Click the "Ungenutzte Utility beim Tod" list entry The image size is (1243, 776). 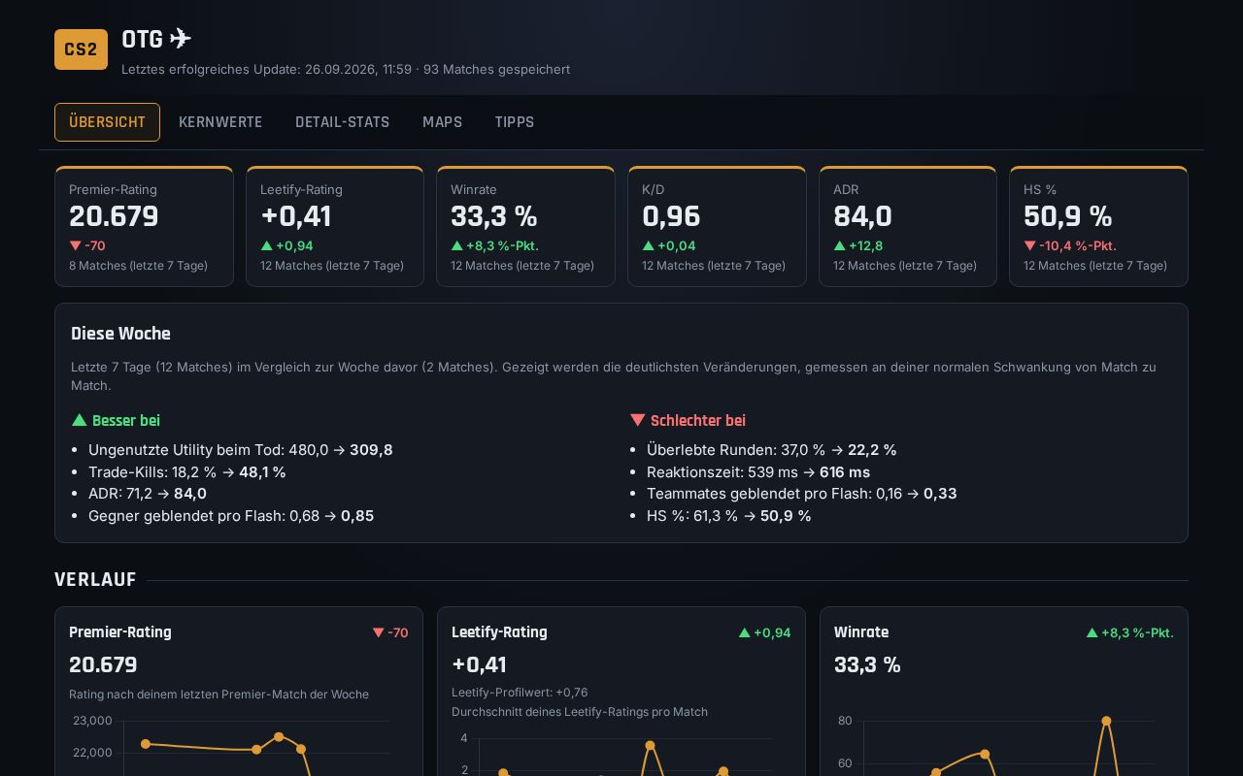[x=240, y=450]
